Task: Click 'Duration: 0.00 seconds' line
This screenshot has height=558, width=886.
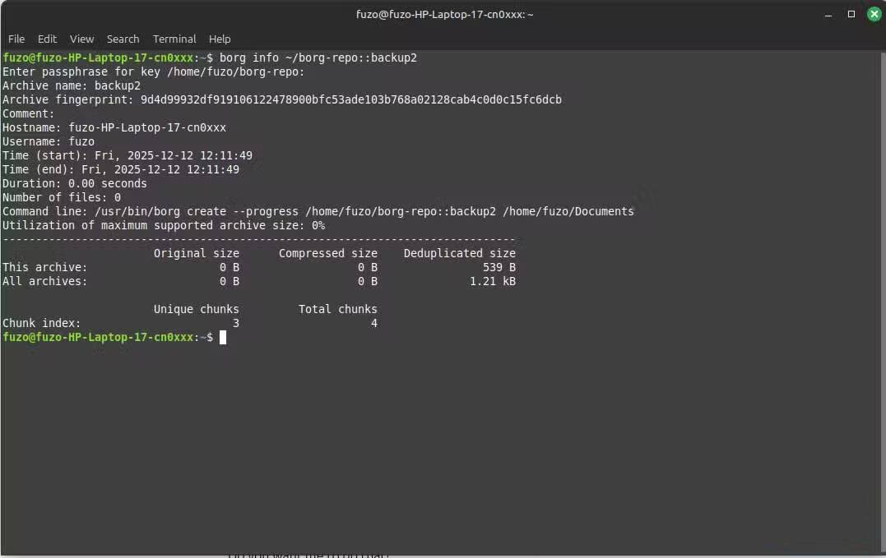Action: point(75,183)
